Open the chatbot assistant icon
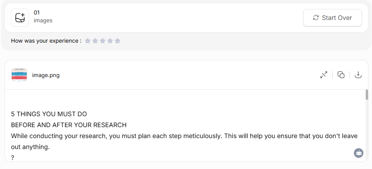The height and width of the screenshot is (169, 372). (359, 153)
